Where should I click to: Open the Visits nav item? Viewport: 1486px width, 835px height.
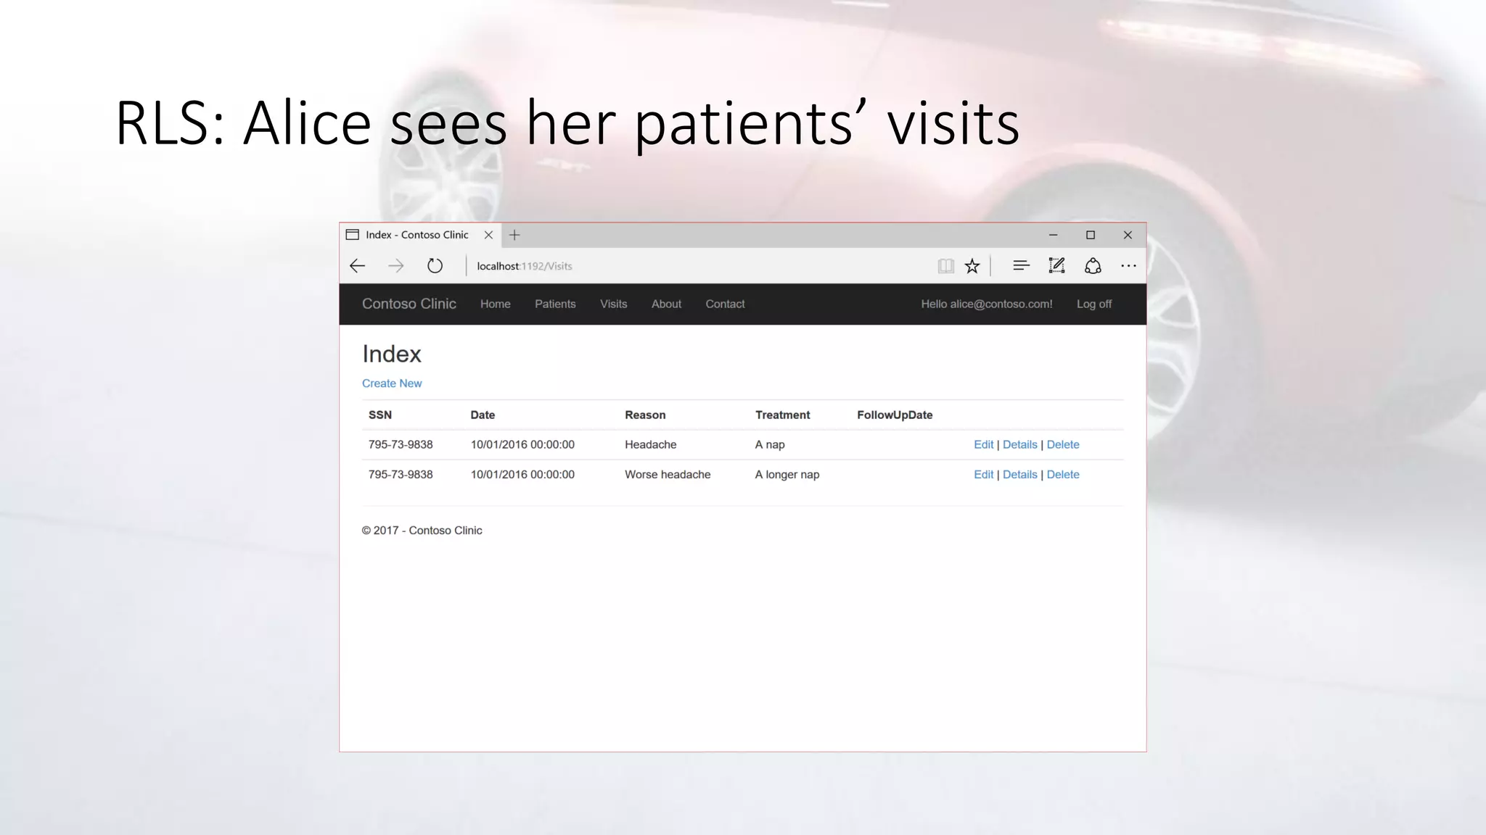click(614, 304)
